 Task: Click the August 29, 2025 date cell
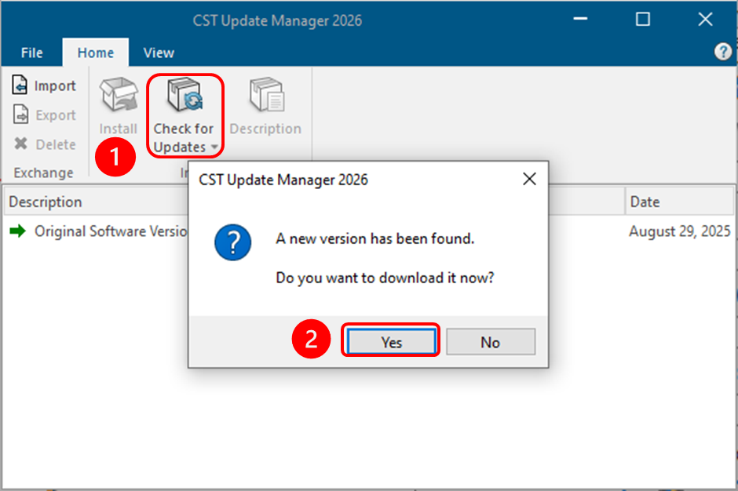coord(679,231)
